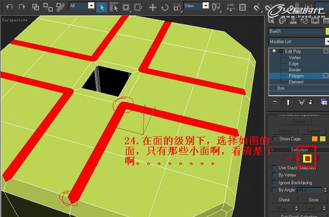Activate the Unlink Selection tool

coord(48,7)
